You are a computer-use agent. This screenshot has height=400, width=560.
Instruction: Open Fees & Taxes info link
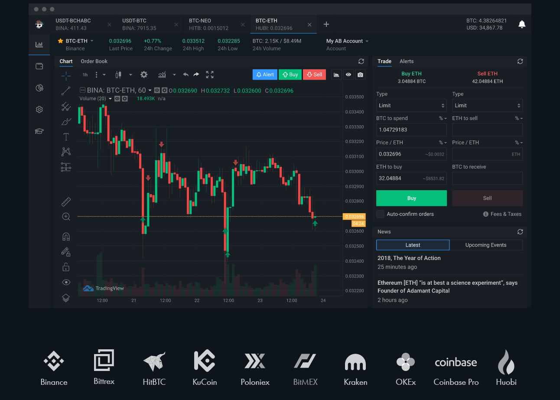tap(502, 214)
